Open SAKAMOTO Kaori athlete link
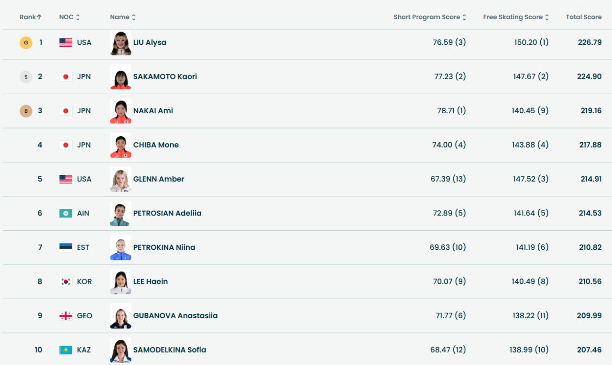The width and height of the screenshot is (612, 365). point(165,77)
